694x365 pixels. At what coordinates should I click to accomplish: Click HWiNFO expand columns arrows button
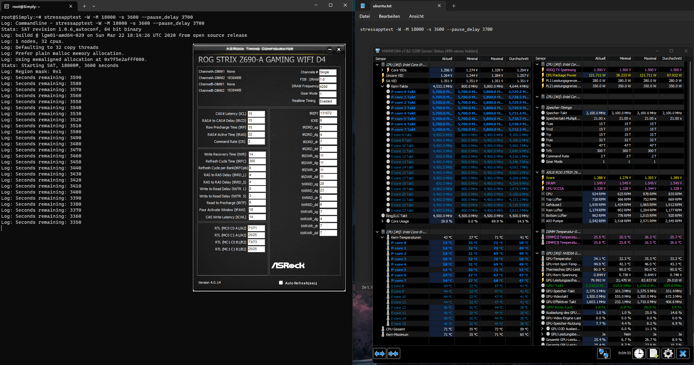(x=380, y=353)
